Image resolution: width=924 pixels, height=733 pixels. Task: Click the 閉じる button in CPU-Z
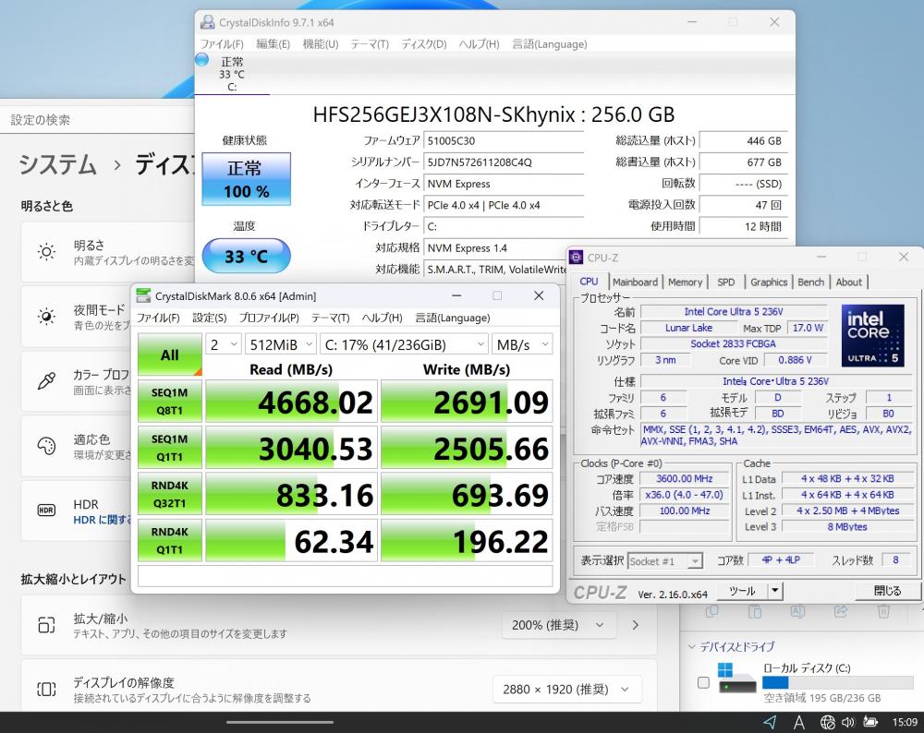click(x=886, y=591)
